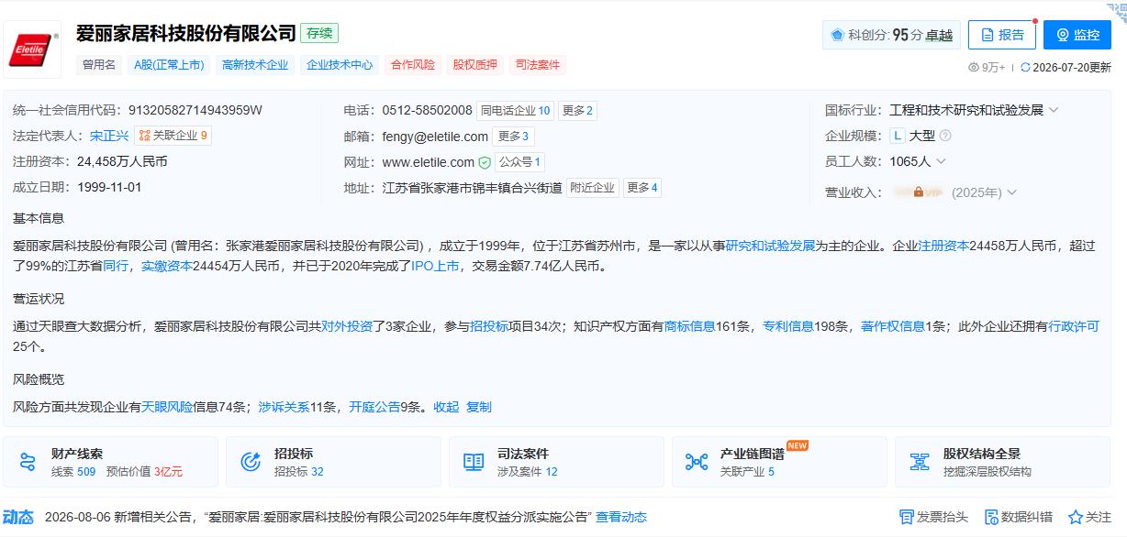1127x537 pixels.
Task: Copy the summary with 复制
Action: pos(479,407)
